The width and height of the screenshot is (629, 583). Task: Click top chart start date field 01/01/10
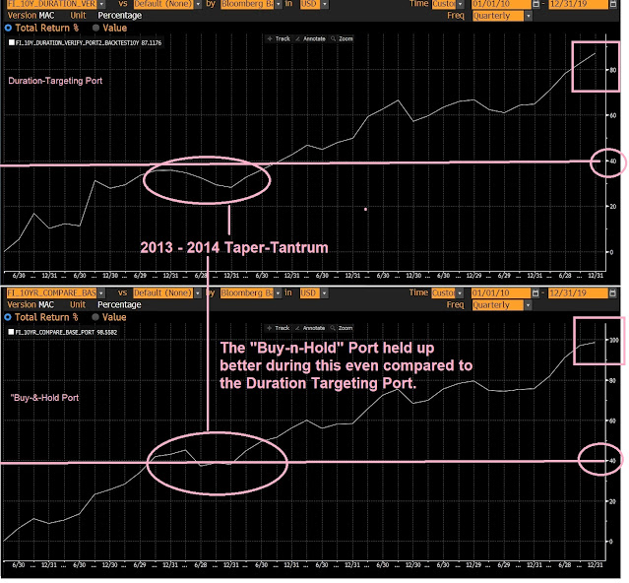point(501,4)
